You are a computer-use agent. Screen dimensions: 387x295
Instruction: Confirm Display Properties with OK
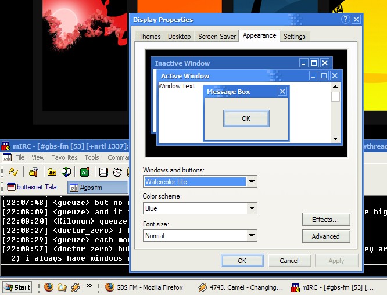pos(242,261)
